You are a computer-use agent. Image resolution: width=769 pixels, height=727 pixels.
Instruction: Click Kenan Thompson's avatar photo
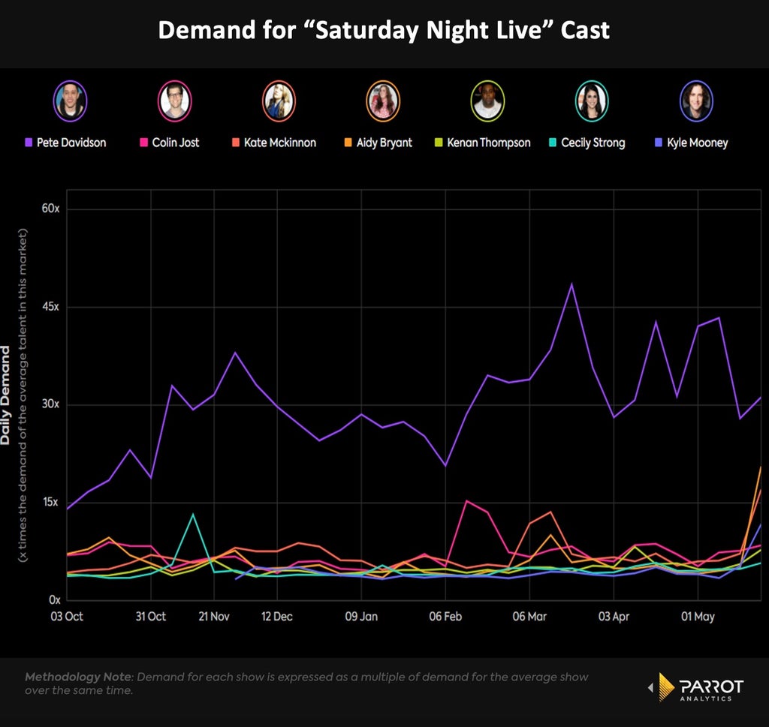[x=487, y=101]
